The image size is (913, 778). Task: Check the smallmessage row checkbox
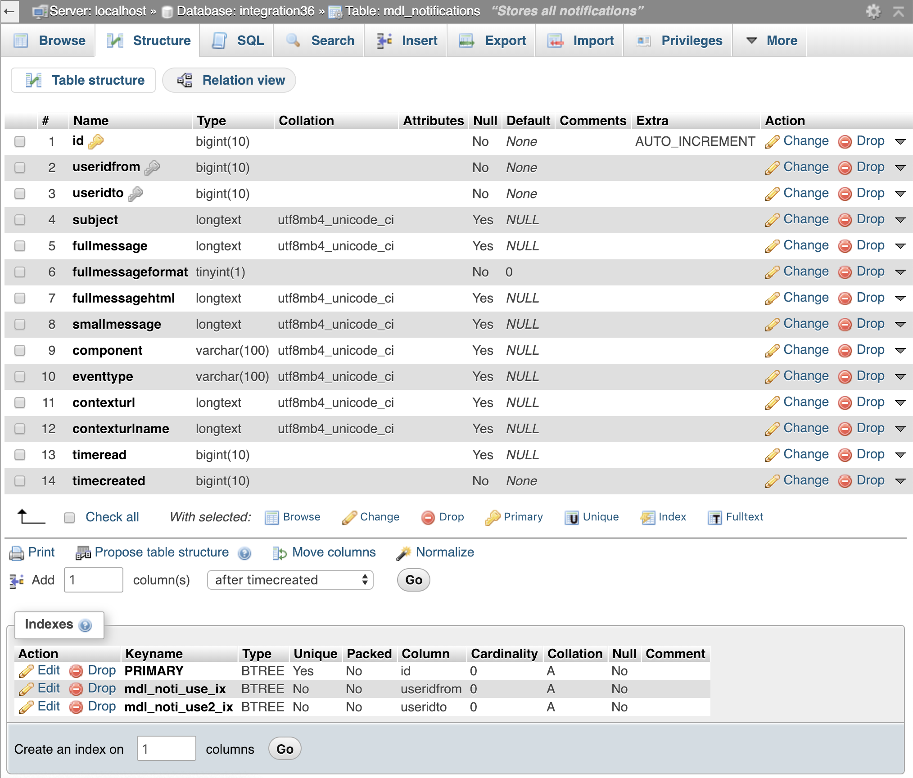(x=20, y=324)
